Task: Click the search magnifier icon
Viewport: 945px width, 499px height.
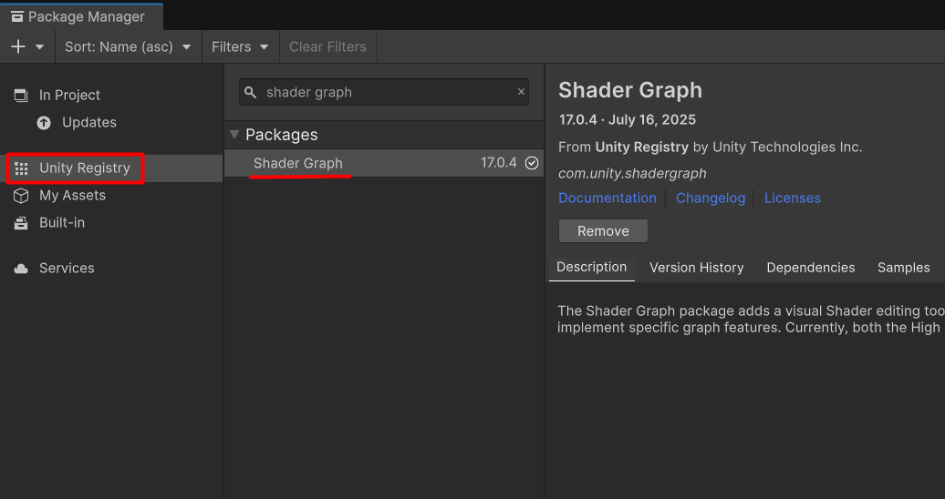Action: tap(250, 93)
